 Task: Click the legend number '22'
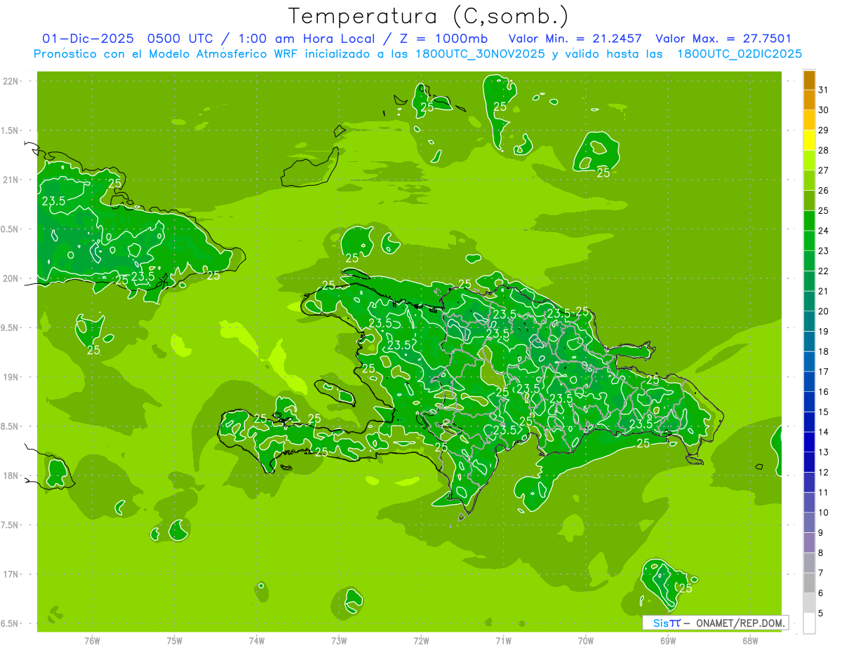[x=823, y=271]
